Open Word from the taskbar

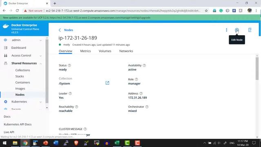(56, 143)
